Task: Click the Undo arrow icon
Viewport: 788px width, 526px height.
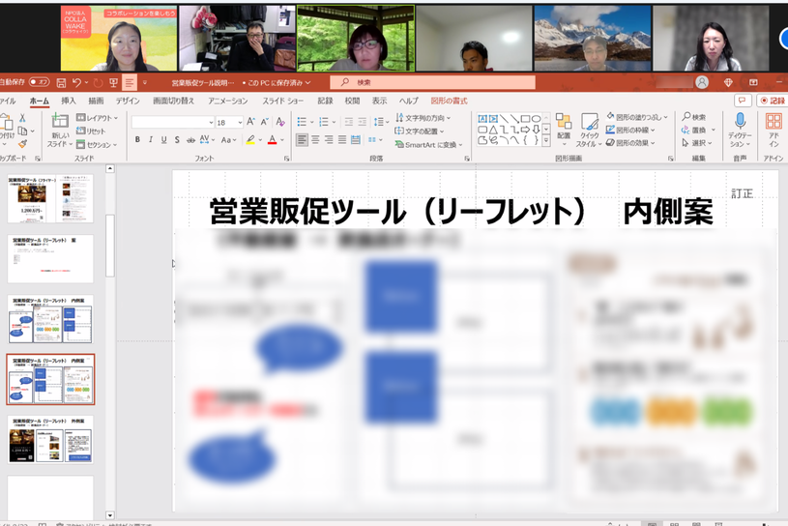Action: (77, 83)
